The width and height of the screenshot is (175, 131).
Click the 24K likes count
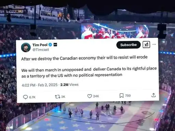point(96,96)
